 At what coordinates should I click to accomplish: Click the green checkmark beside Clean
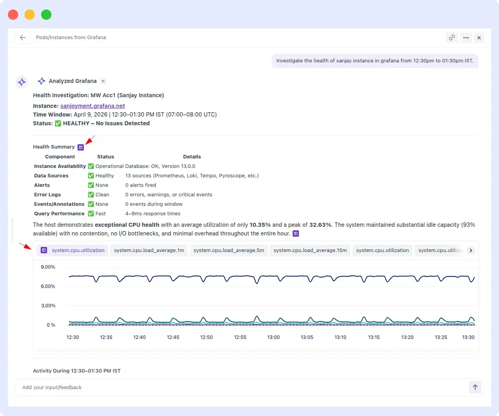[x=91, y=195]
